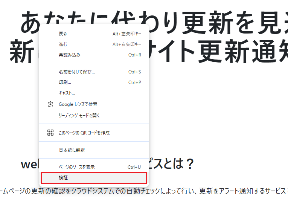This screenshot has height=197, width=288.
Task: Click the Ctrl+U shortcut hint text
Action: point(134,167)
